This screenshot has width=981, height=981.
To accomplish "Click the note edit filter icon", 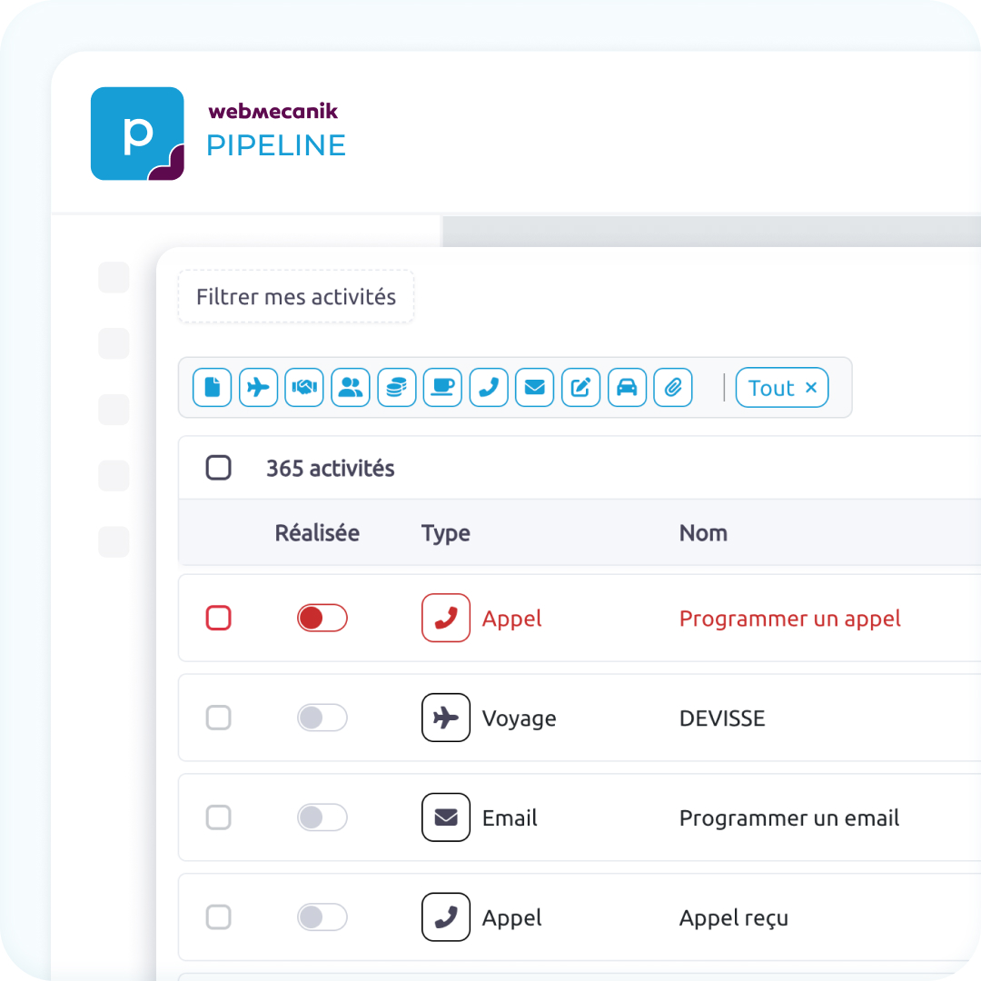I will click(x=580, y=388).
